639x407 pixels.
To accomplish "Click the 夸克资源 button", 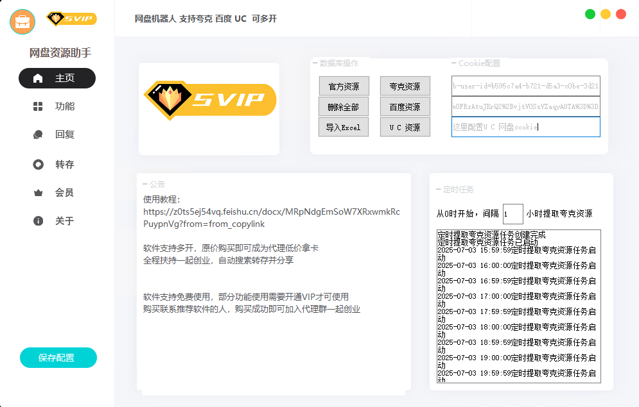I will 405,86.
